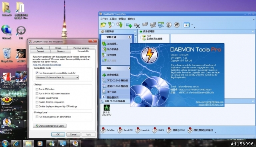Check Disable desktop composition

(x=37, y=102)
